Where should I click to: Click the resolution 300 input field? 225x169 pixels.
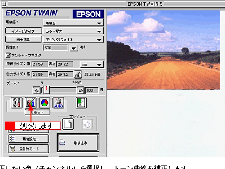click(55, 48)
